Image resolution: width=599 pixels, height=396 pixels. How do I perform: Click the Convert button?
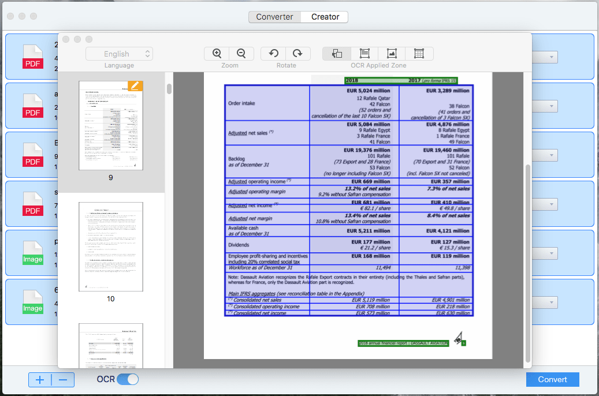(552, 379)
